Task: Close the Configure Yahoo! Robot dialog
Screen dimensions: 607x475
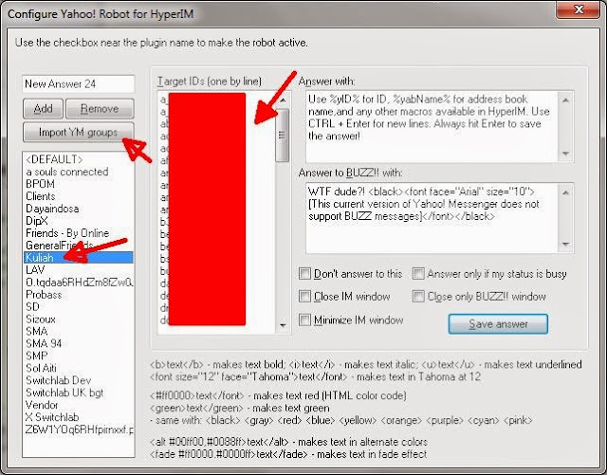Action: point(578,9)
